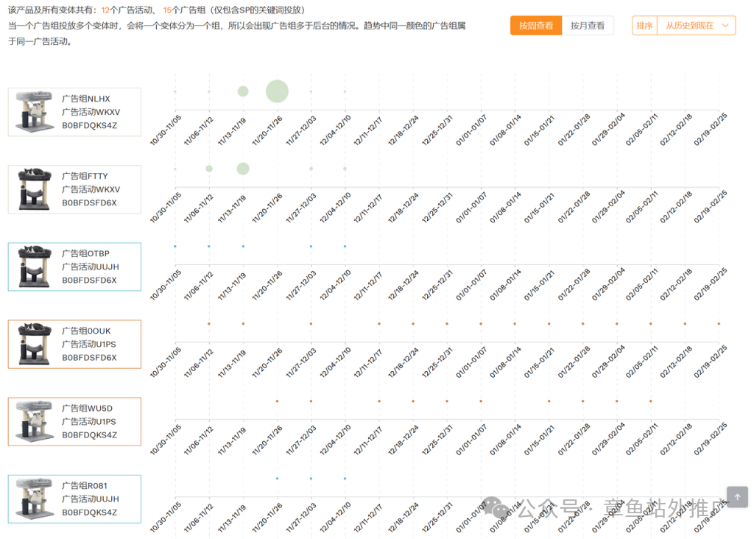Click 广告活动U1PS under 广告组0OUK

89,345
